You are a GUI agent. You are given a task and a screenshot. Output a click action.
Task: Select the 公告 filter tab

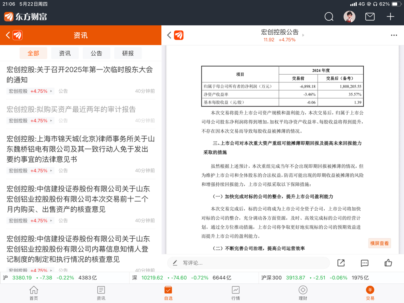click(96, 53)
